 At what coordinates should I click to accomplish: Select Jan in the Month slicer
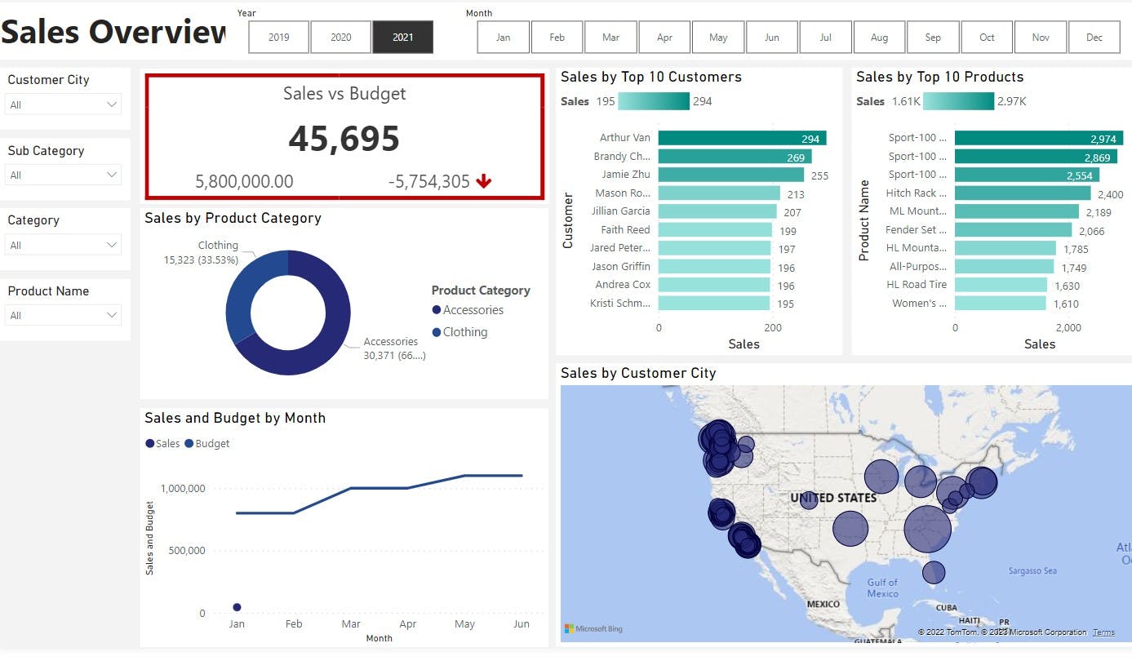click(502, 37)
